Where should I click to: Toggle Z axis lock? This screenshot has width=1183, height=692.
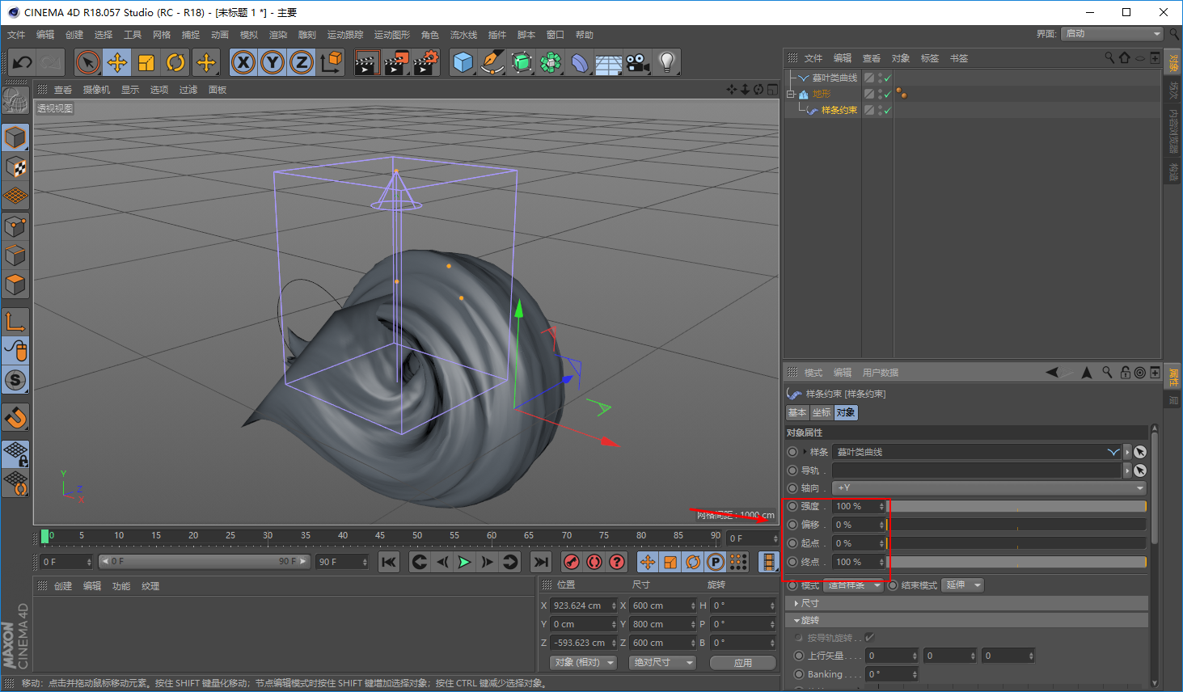point(302,62)
